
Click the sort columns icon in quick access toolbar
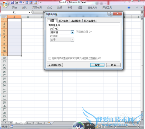click(x=31, y=2)
